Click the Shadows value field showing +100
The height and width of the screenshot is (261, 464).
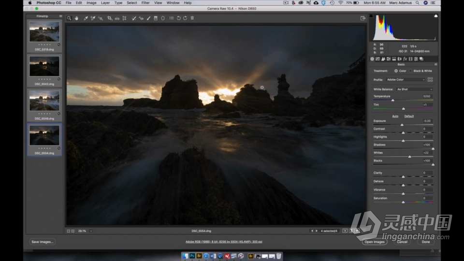pos(426,145)
